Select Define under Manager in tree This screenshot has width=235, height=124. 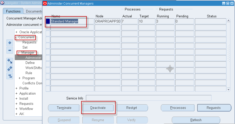30,63
